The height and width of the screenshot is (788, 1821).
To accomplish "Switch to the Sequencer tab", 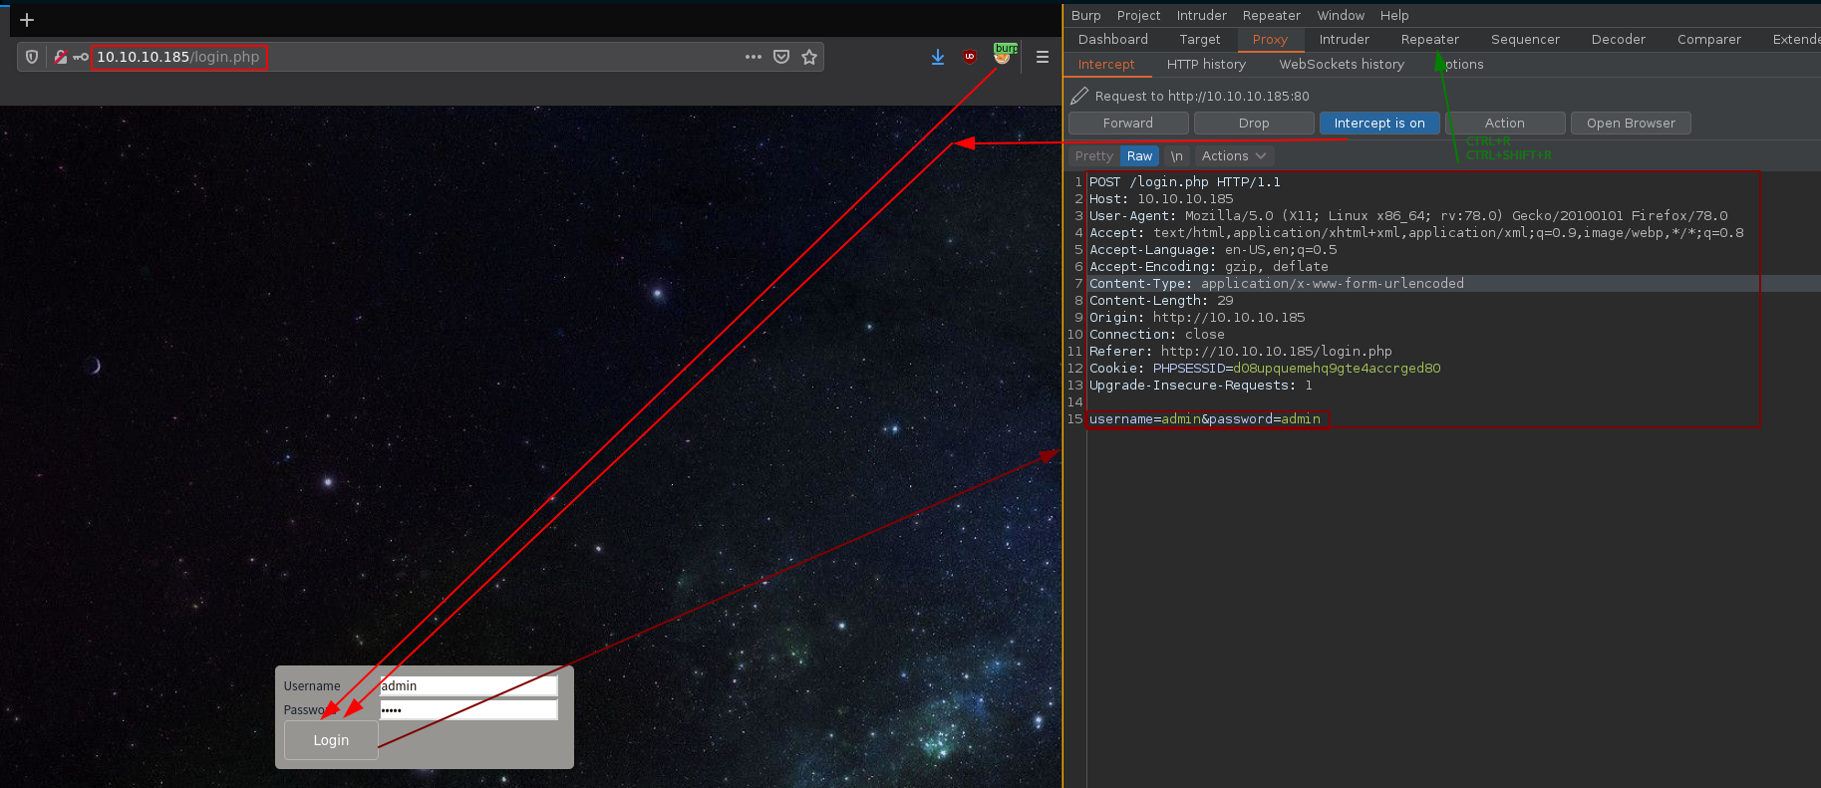I will click(x=1525, y=39).
